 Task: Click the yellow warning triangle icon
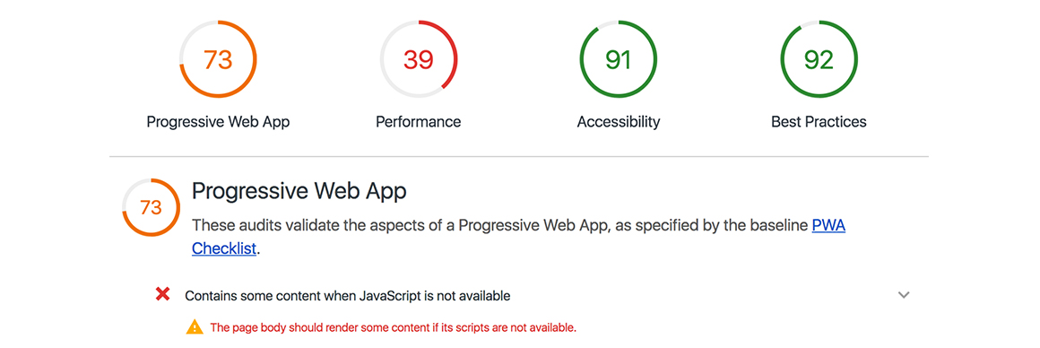(x=195, y=326)
